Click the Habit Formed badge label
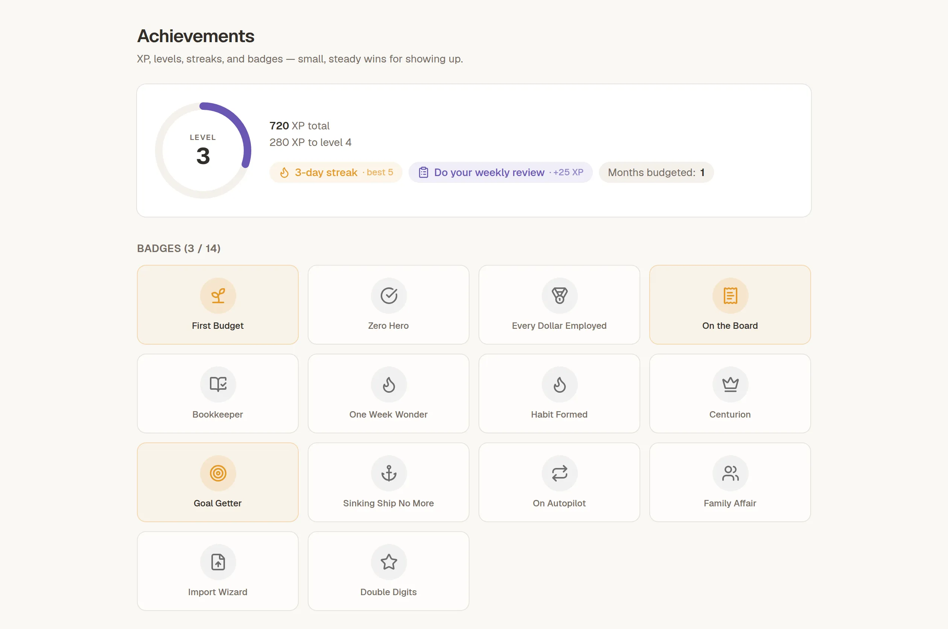Screen dimensions: 948x629 coord(559,415)
